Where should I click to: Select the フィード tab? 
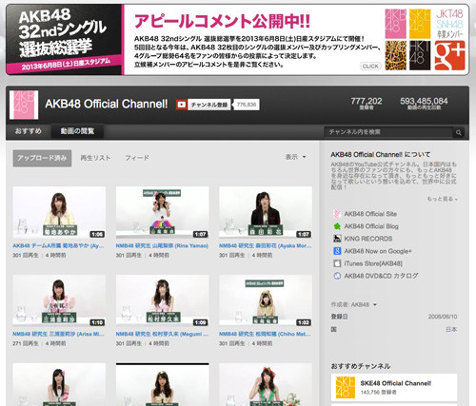click(137, 158)
